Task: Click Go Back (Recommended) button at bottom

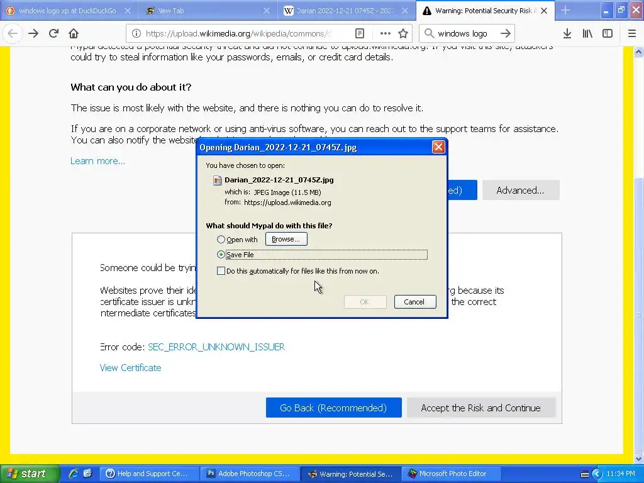Action: [333, 408]
